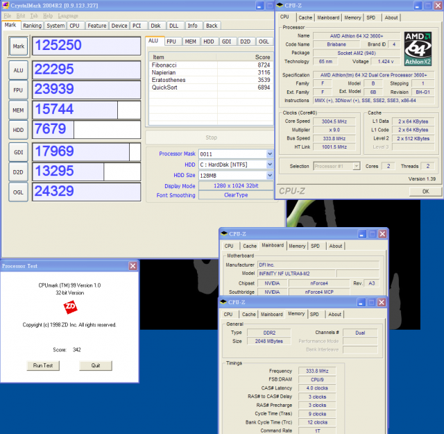This screenshot has height=434, width=444.
Task: Click OK in the CPU-Z processor window
Action: [425, 192]
